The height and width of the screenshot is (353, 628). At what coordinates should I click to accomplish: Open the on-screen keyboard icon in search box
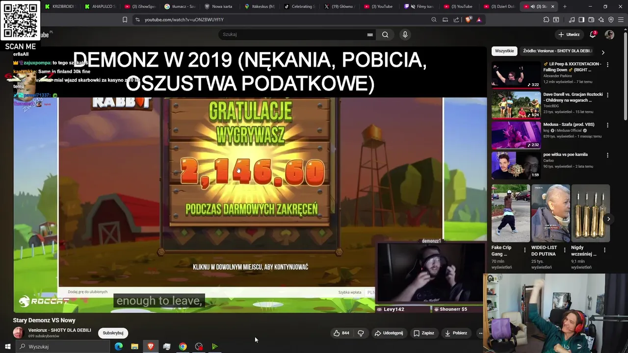click(x=370, y=35)
